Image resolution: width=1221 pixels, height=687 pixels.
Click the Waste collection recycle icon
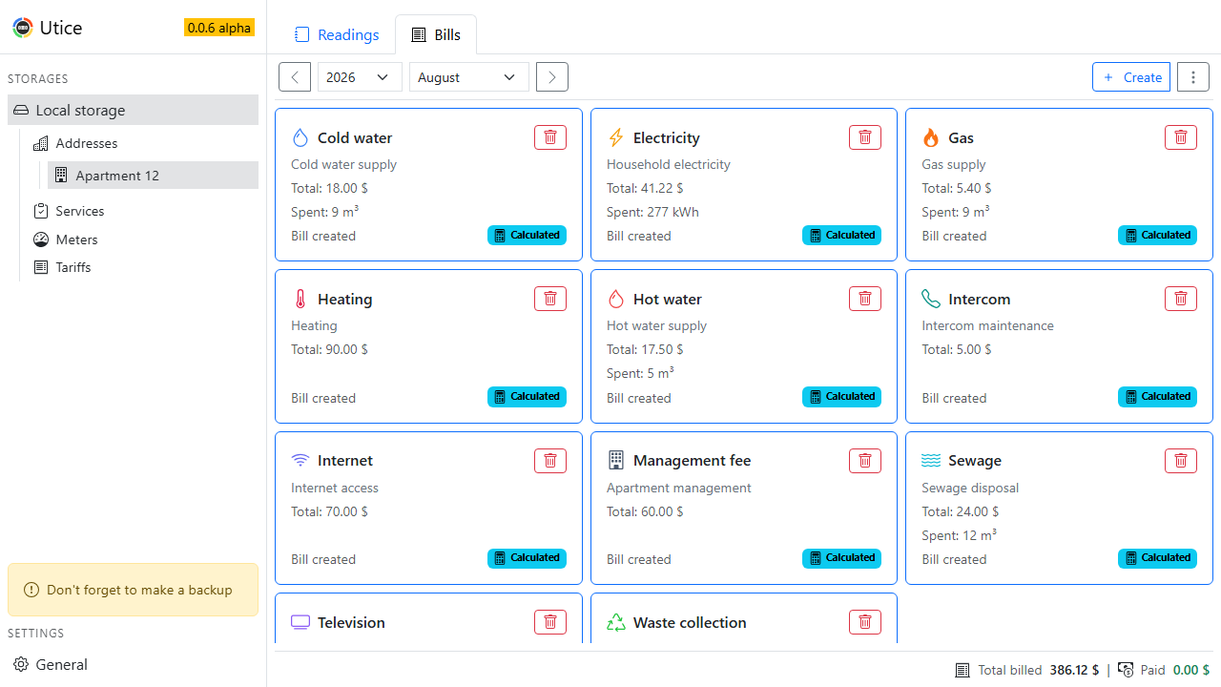point(616,622)
